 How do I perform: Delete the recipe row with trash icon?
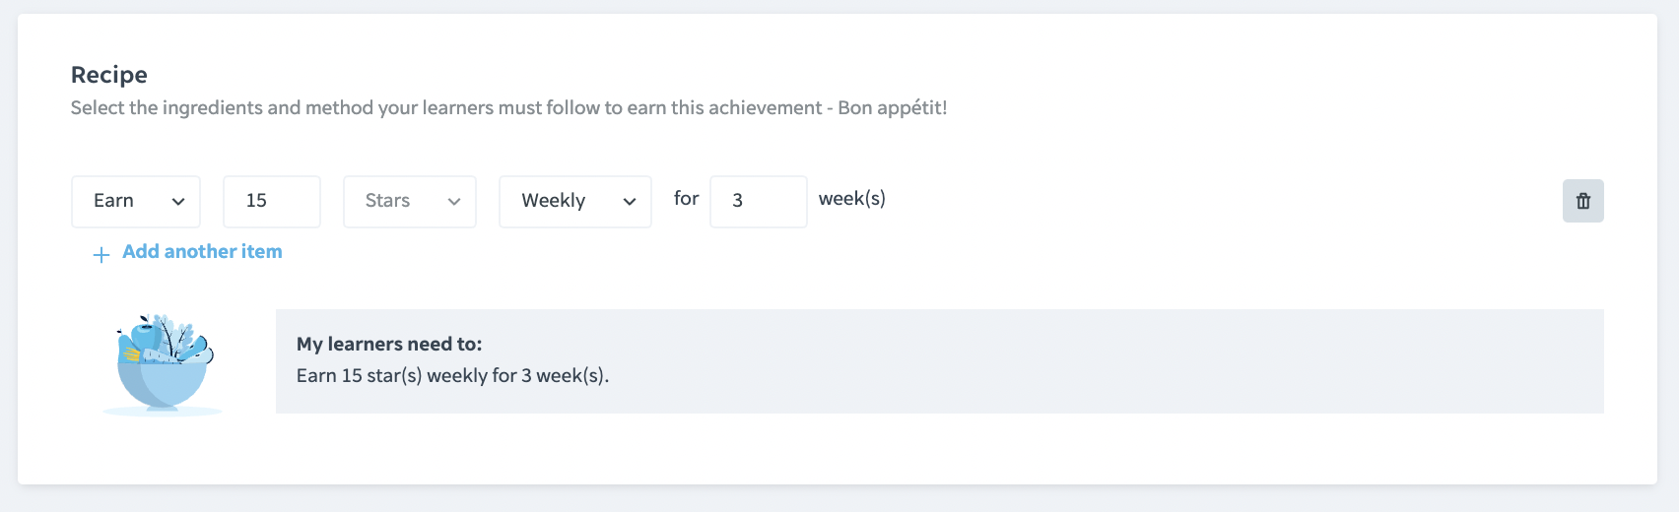[x=1582, y=201]
